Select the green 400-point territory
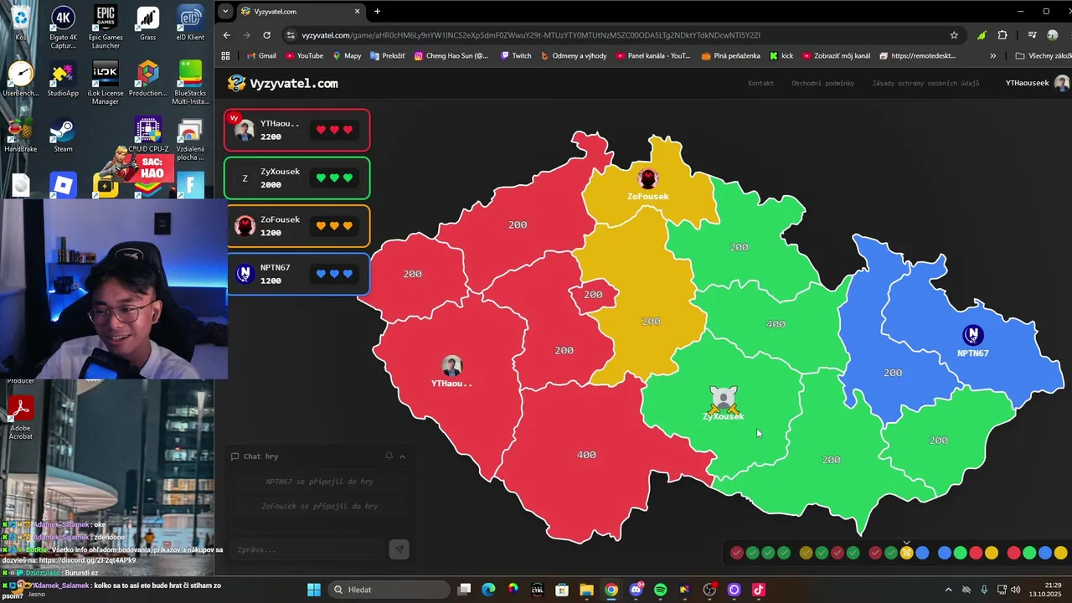The height and width of the screenshot is (603, 1072). coord(776,324)
